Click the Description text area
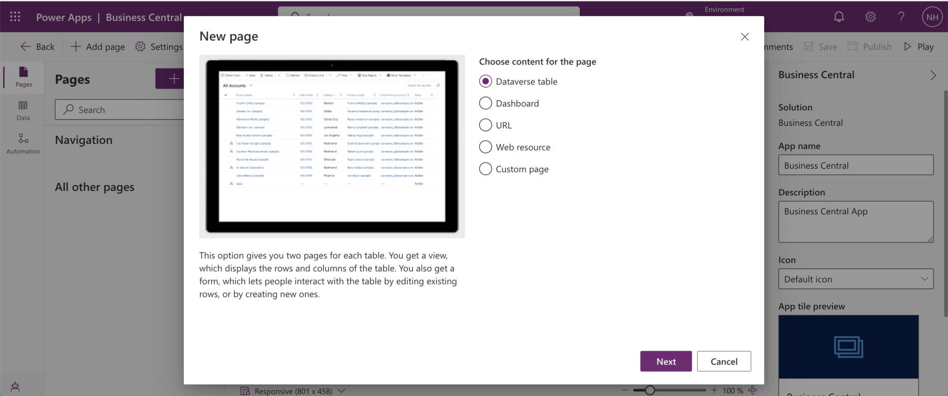 (856, 222)
